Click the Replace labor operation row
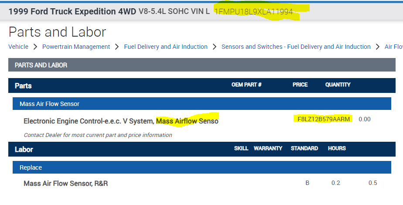Viewport: 403px width, 205px height. [31, 167]
